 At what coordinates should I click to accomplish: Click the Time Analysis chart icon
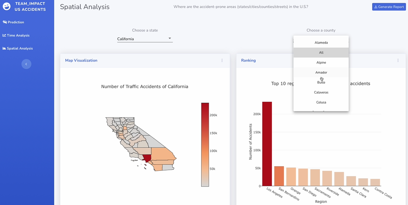coord(4,35)
